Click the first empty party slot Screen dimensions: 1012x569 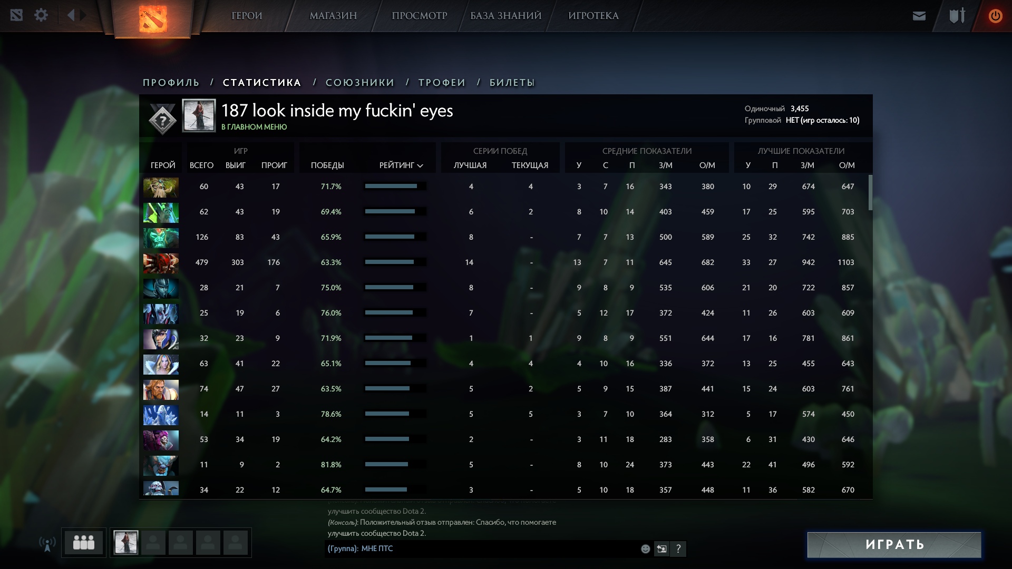pos(153,543)
